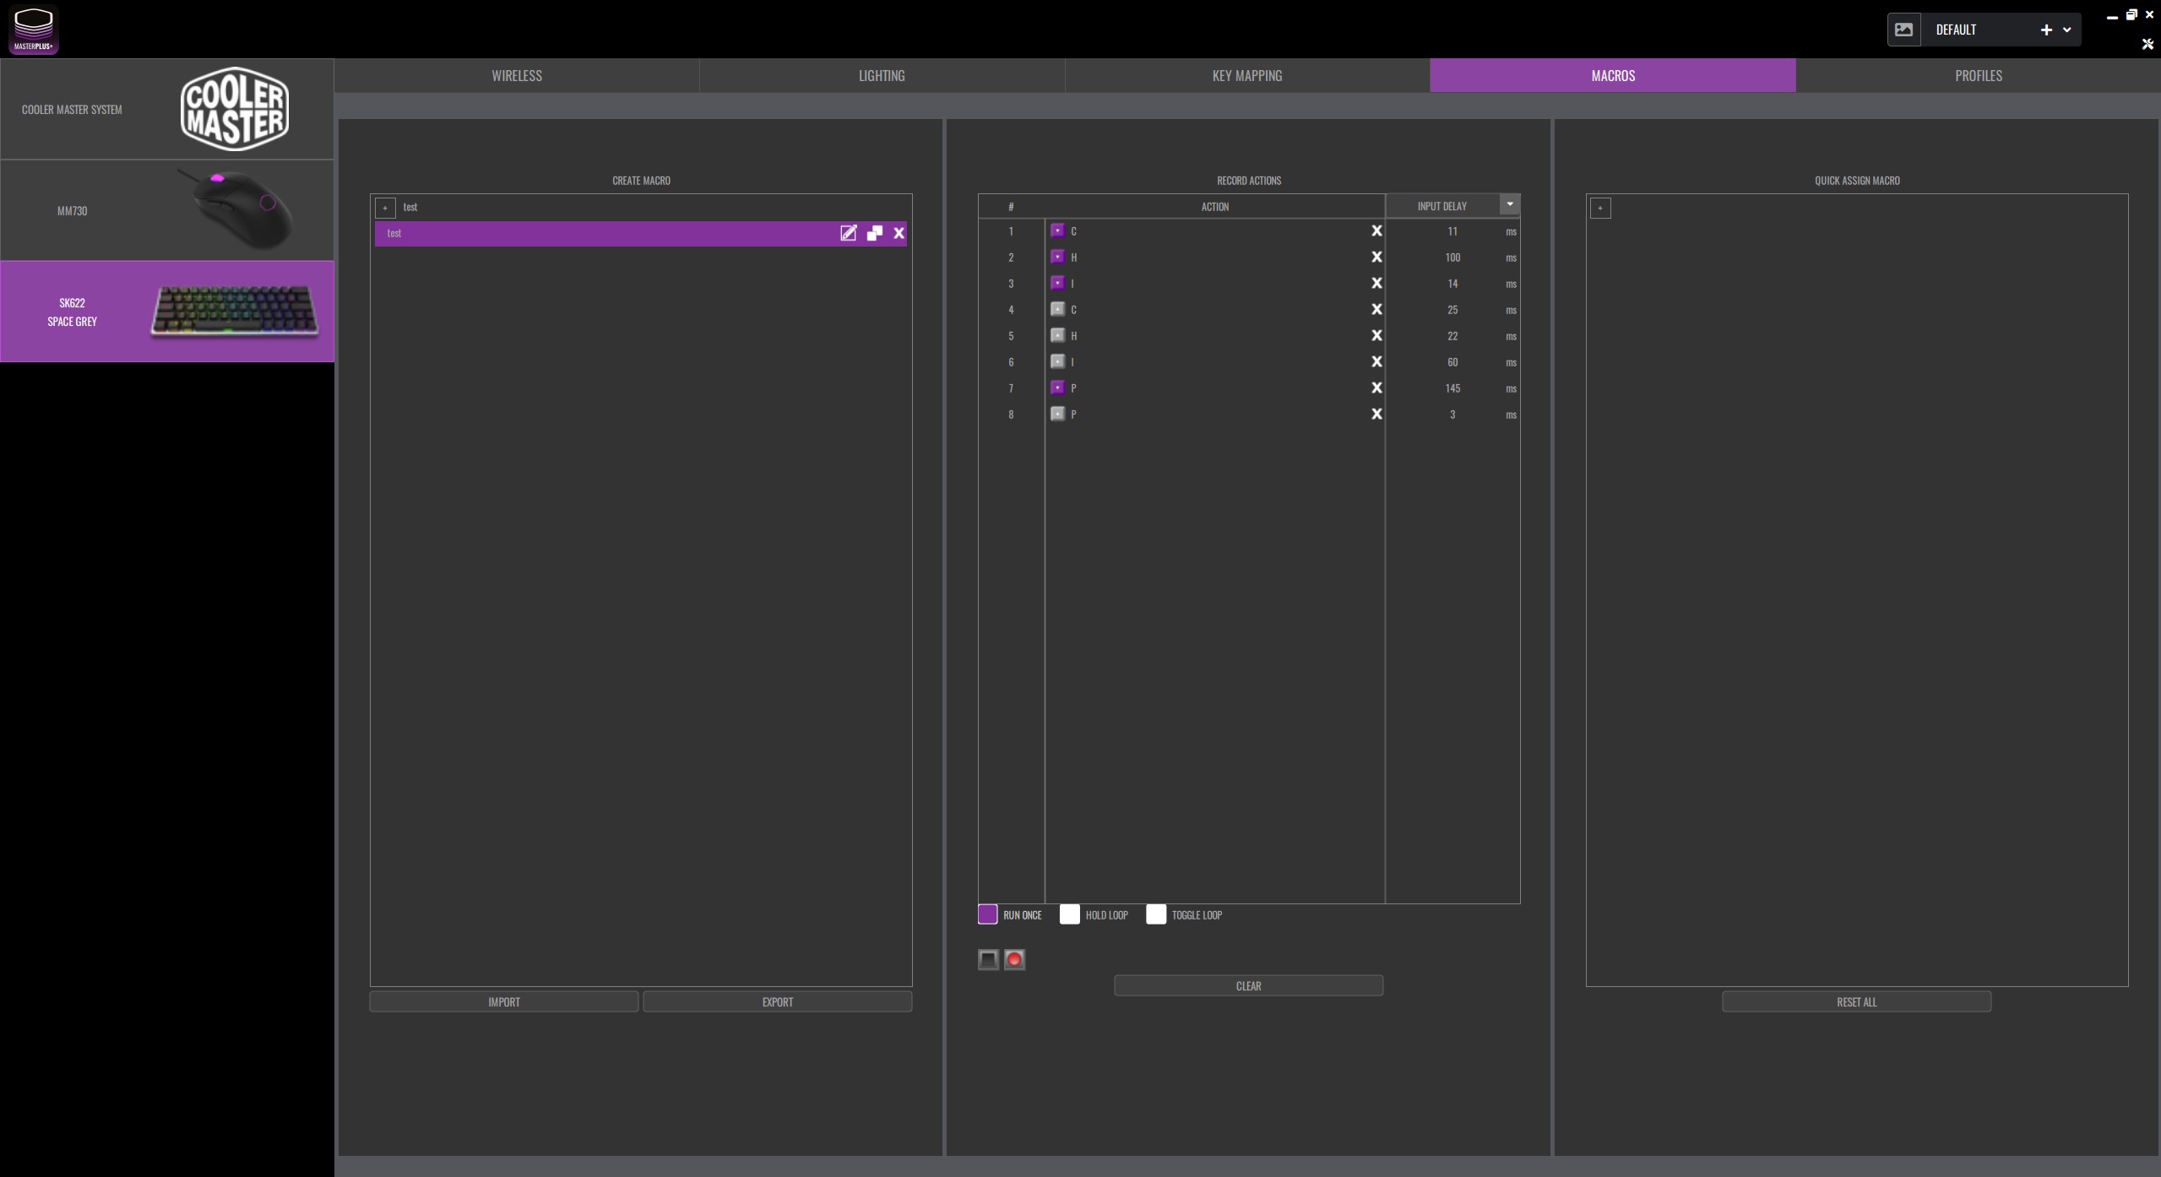Enable the Toggle Loop option

1155,914
